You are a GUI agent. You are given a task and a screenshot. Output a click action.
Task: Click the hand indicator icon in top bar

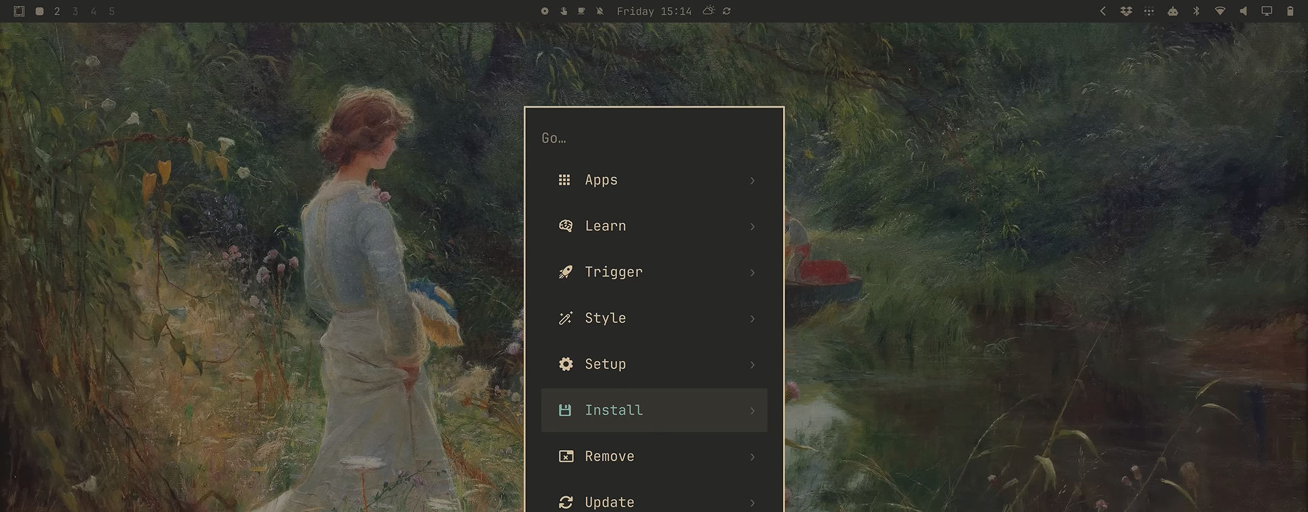click(563, 11)
